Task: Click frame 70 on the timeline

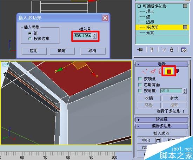Action: (x=45, y=157)
